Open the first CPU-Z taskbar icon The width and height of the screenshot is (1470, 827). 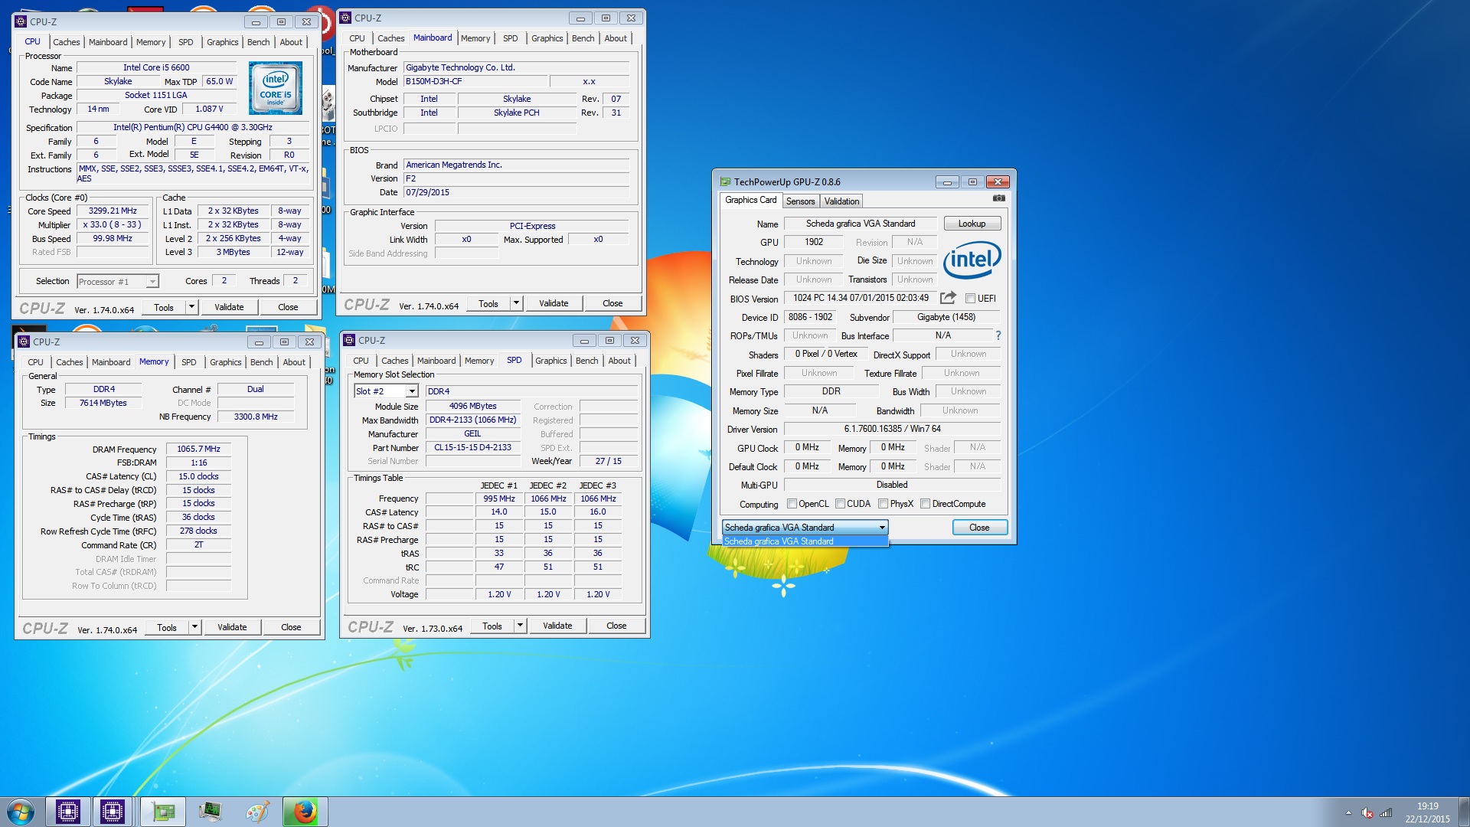pos(68,812)
